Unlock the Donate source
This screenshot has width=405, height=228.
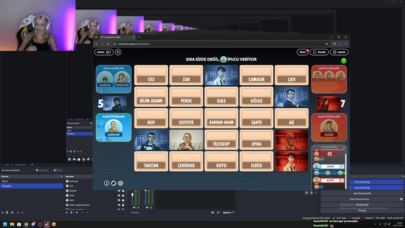coord(123,191)
